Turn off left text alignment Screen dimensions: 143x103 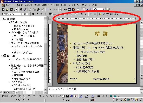[x=50, y=14]
